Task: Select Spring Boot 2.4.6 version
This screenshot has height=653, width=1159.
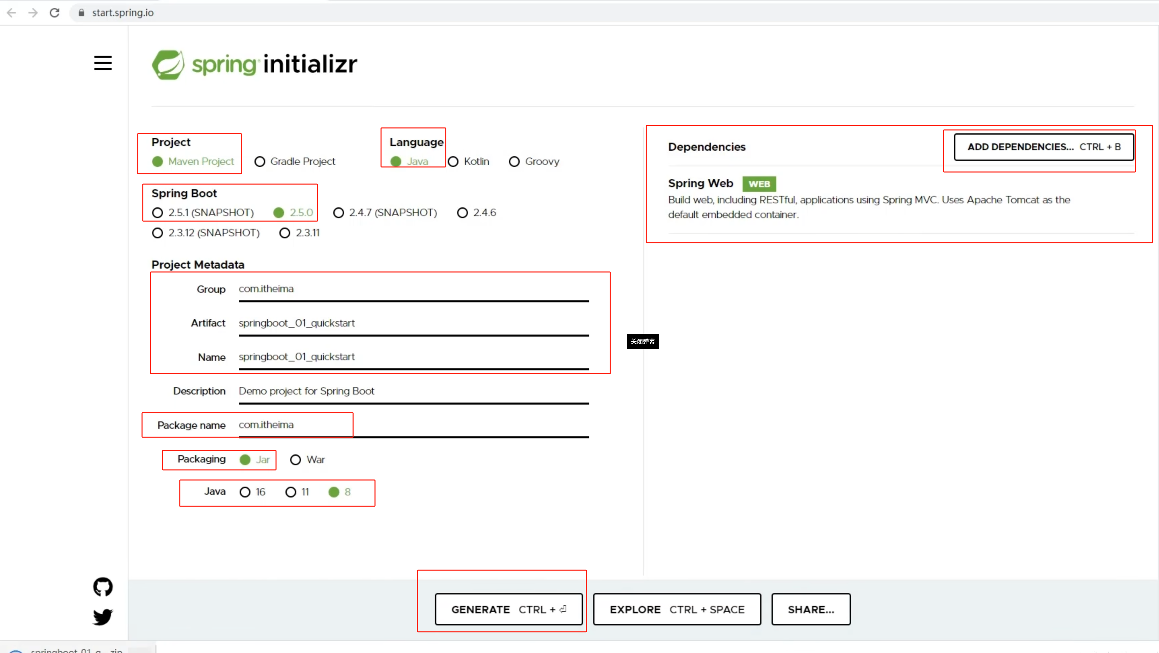Action: 476,213
